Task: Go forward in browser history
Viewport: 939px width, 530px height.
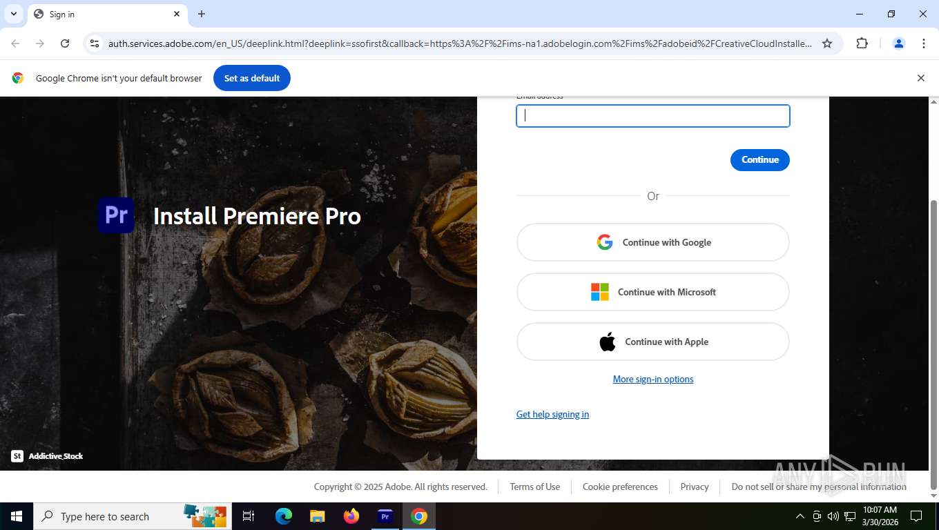Action: pos(40,43)
